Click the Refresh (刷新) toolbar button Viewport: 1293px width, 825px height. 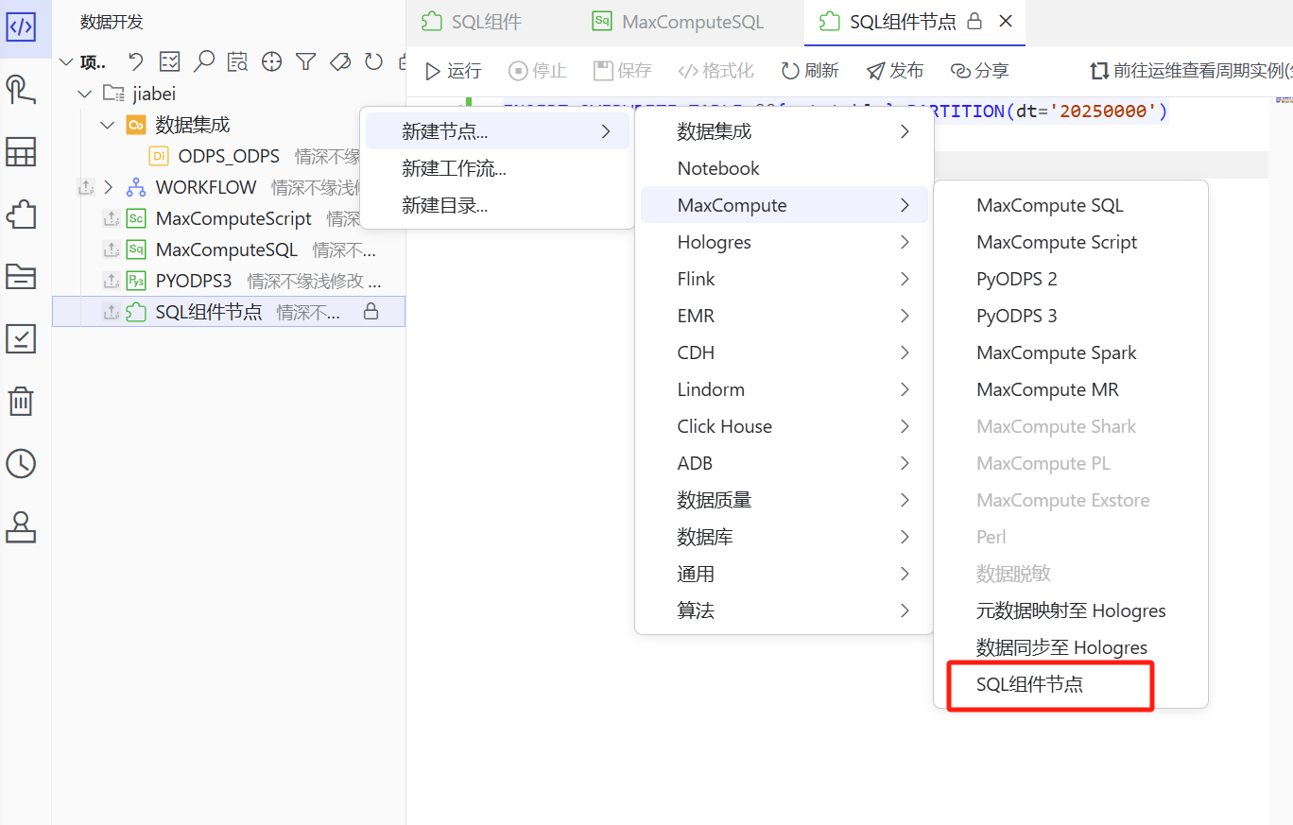(x=810, y=71)
